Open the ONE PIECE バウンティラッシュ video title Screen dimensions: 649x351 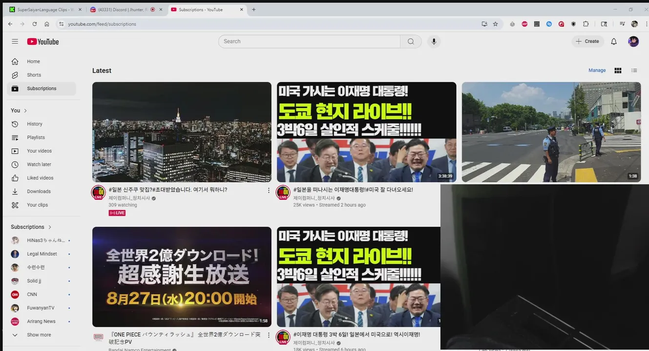(x=185, y=338)
